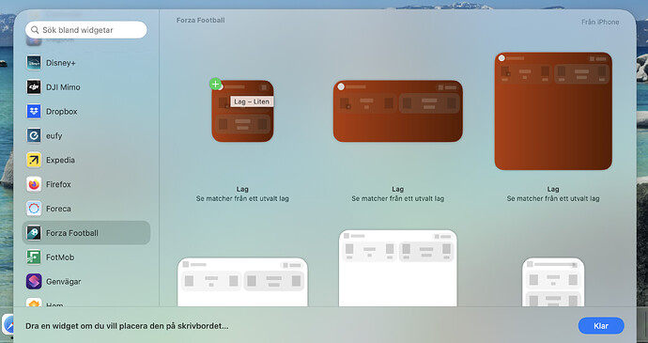
Task: Click the DJI Mimo app icon
Action: click(x=34, y=87)
